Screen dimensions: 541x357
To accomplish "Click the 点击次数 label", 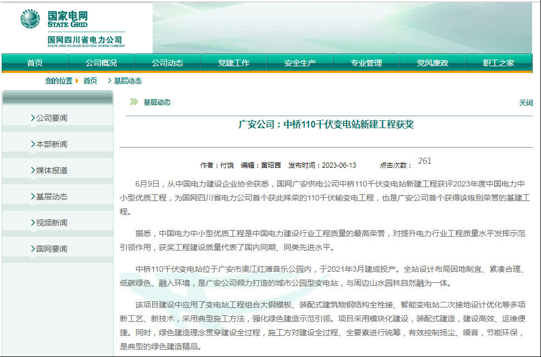I will [396, 165].
